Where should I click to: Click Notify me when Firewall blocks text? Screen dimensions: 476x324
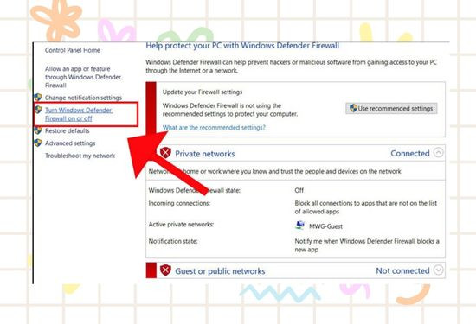click(367, 245)
